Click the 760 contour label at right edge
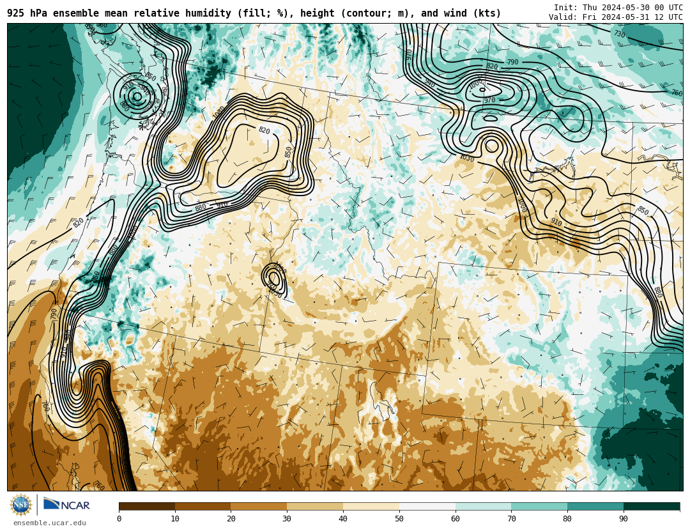Screen dimensions: 690x531 [x=677, y=93]
